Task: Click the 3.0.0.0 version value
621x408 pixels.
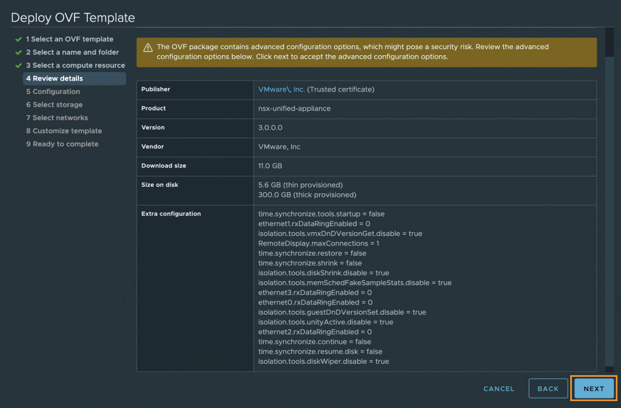Action: click(x=270, y=128)
